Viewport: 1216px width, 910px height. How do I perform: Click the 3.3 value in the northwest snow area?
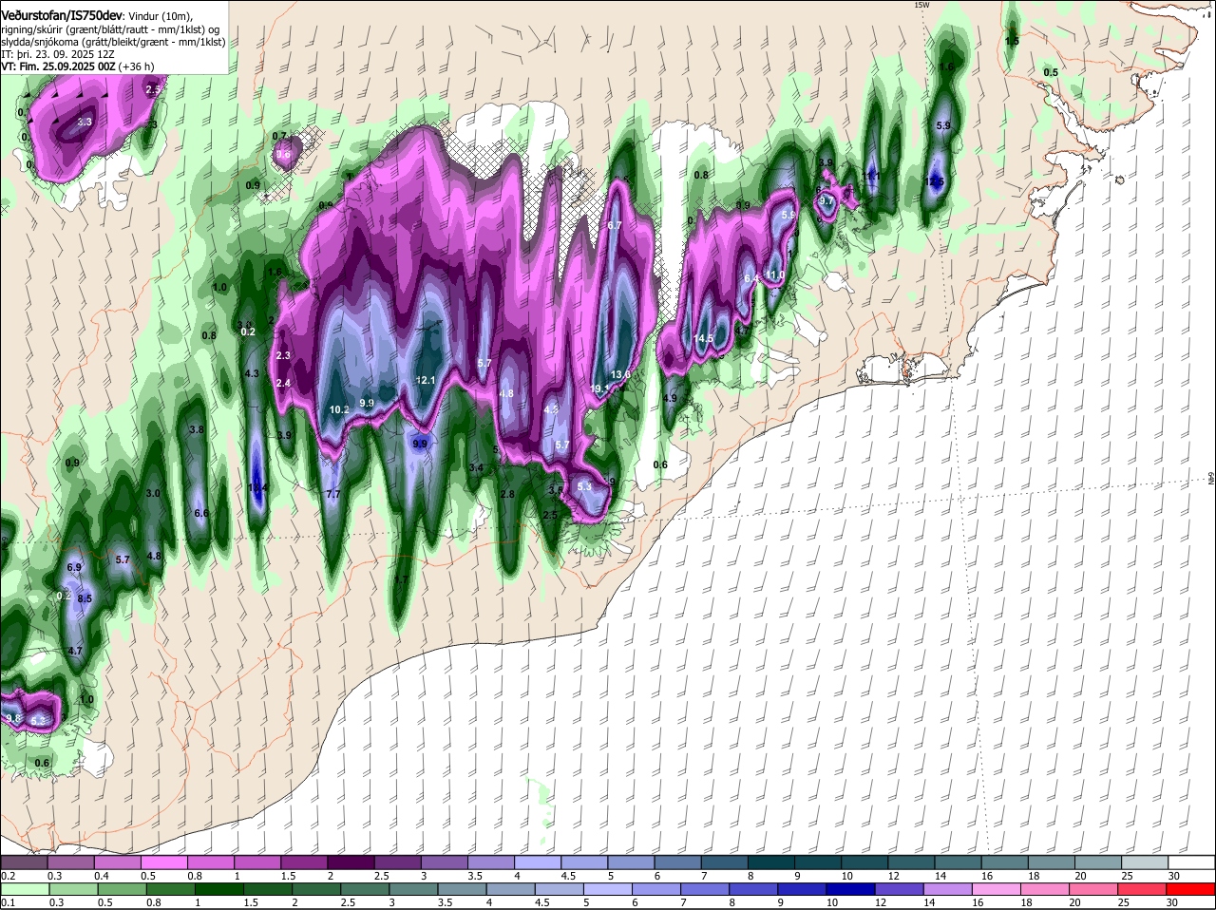click(x=85, y=122)
